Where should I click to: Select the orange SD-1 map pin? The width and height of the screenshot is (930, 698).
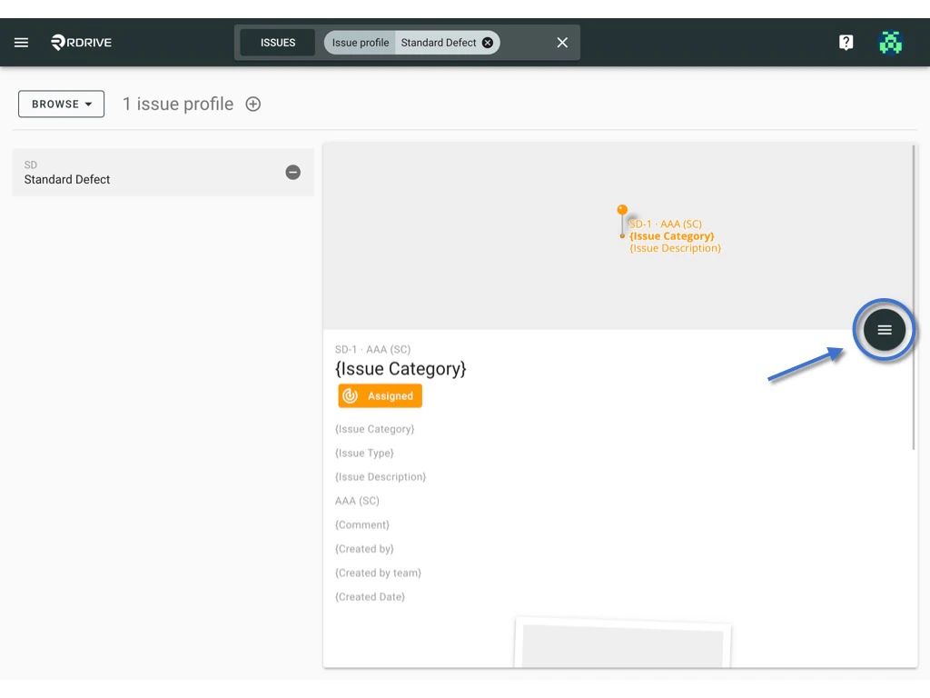coord(623,211)
